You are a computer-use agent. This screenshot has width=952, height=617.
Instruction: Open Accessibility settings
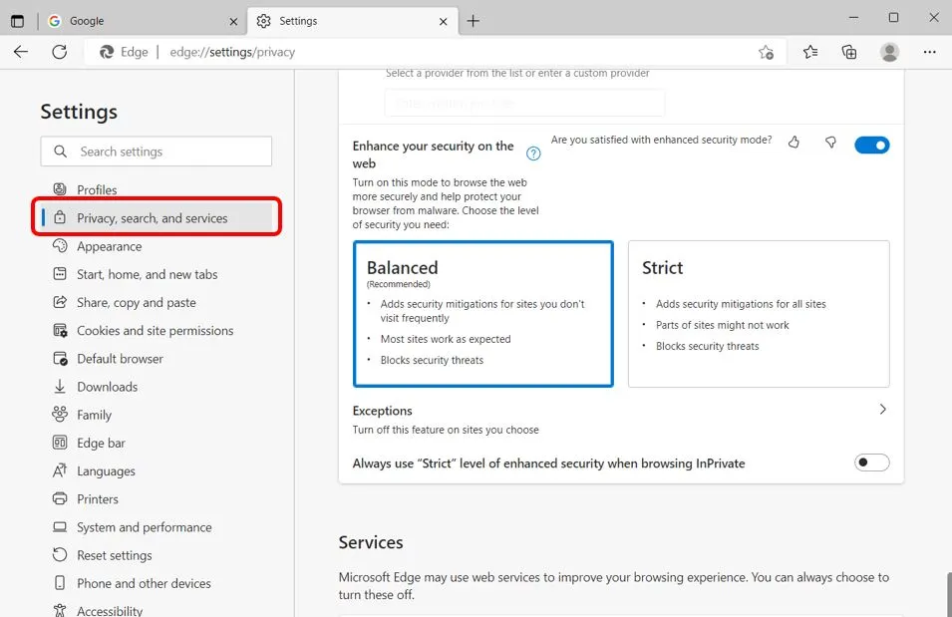coord(110,610)
